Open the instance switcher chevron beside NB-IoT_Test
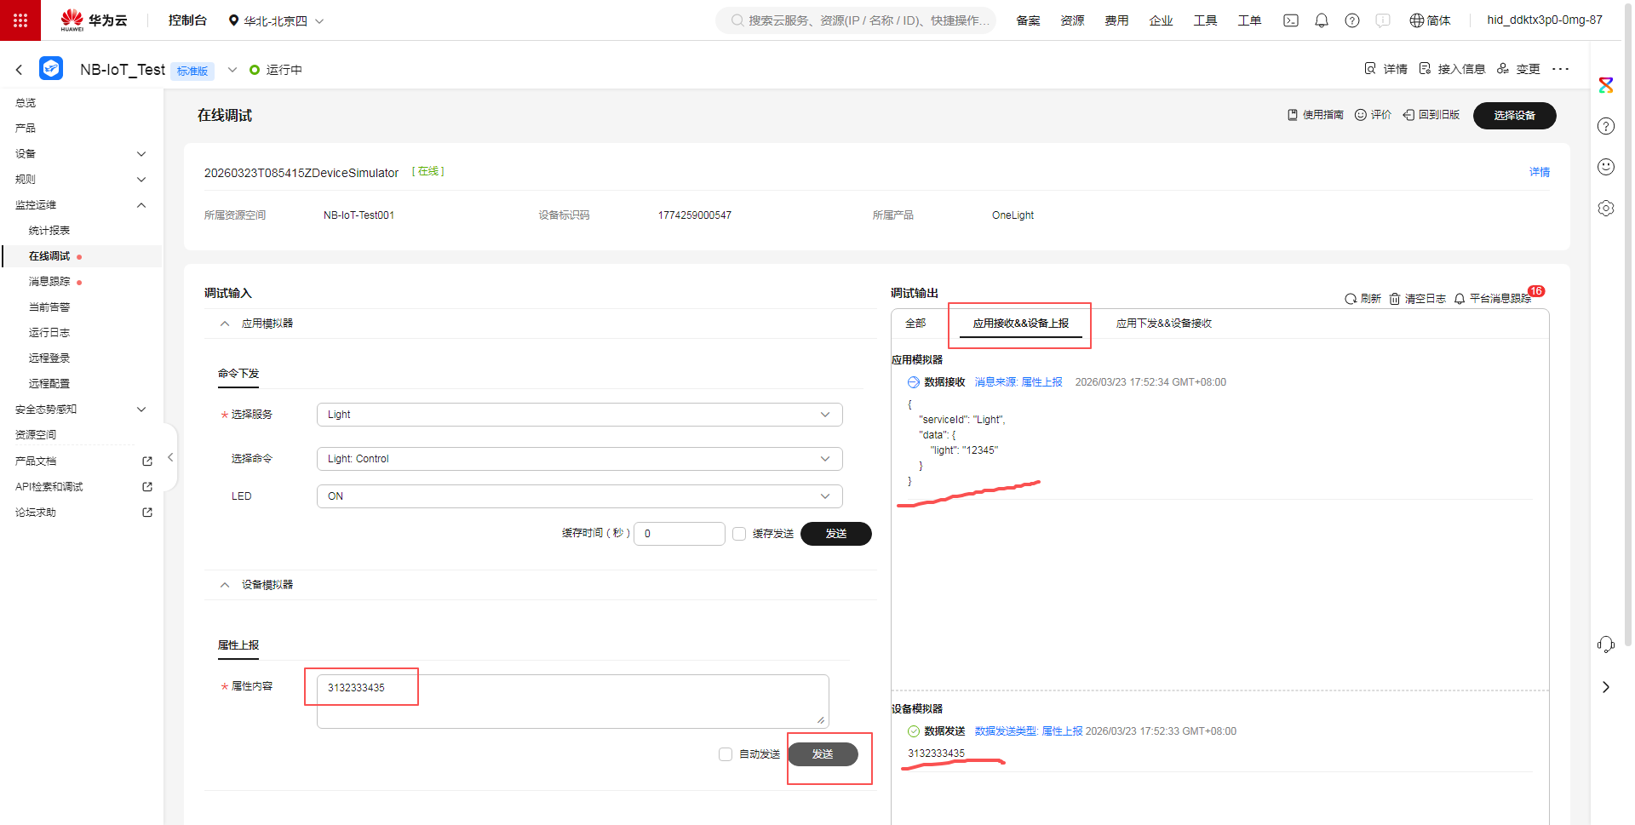 (x=232, y=70)
